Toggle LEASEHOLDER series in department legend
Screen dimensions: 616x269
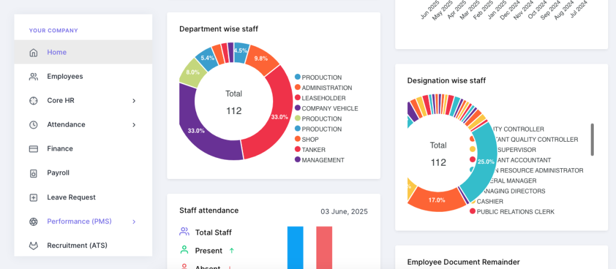click(x=323, y=98)
